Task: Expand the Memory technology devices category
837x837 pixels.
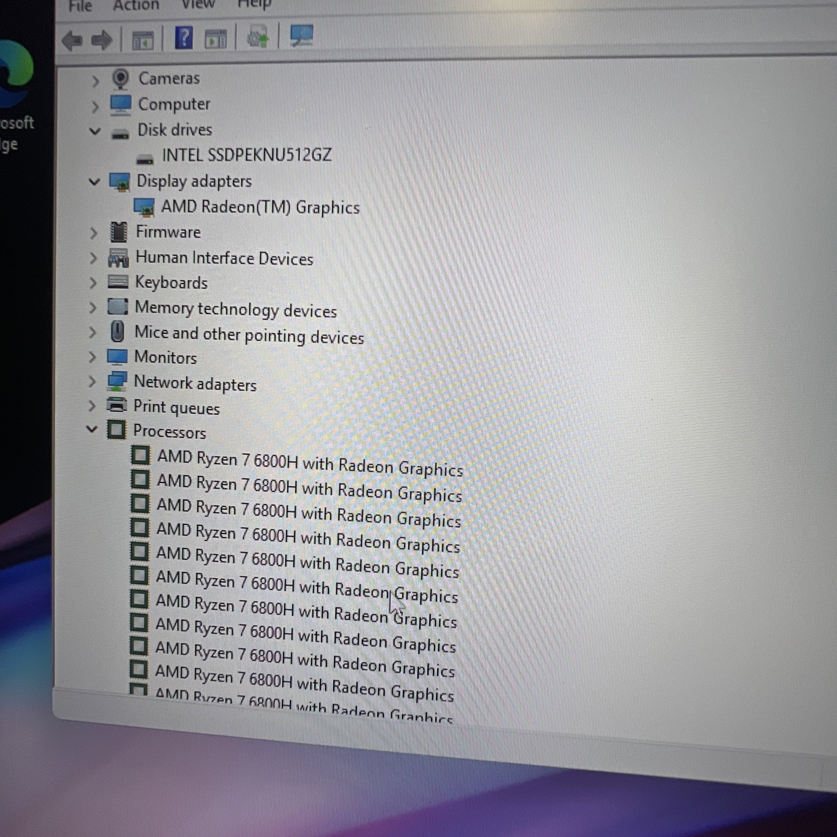Action: 93,308
